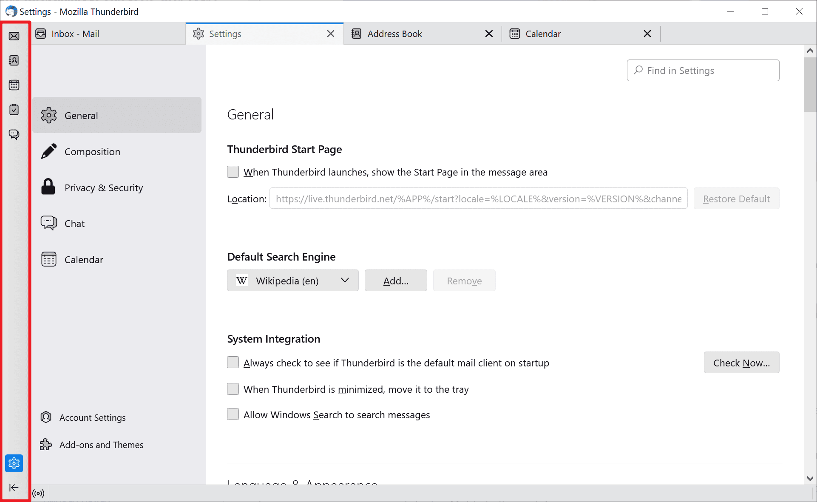Open the Settings gear icon

[14, 463]
